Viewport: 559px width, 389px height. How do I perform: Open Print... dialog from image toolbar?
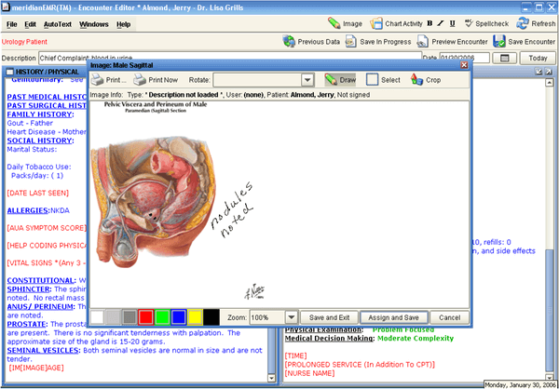pyautogui.click(x=110, y=81)
